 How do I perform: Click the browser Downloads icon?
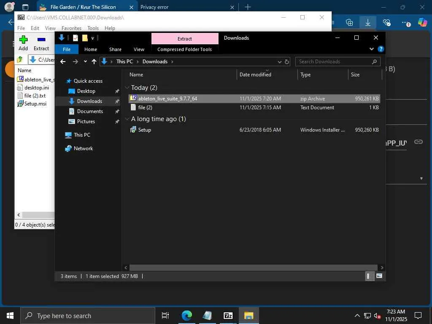pos(368,23)
